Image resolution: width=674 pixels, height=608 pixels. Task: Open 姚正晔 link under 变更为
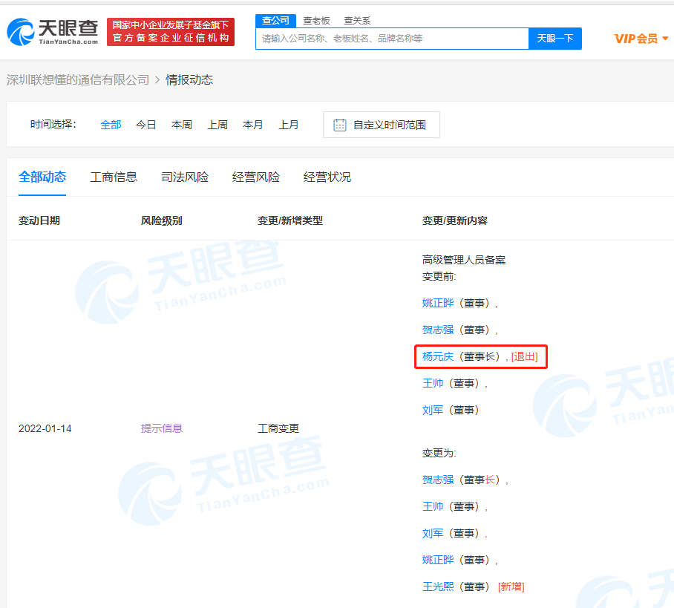(x=438, y=560)
